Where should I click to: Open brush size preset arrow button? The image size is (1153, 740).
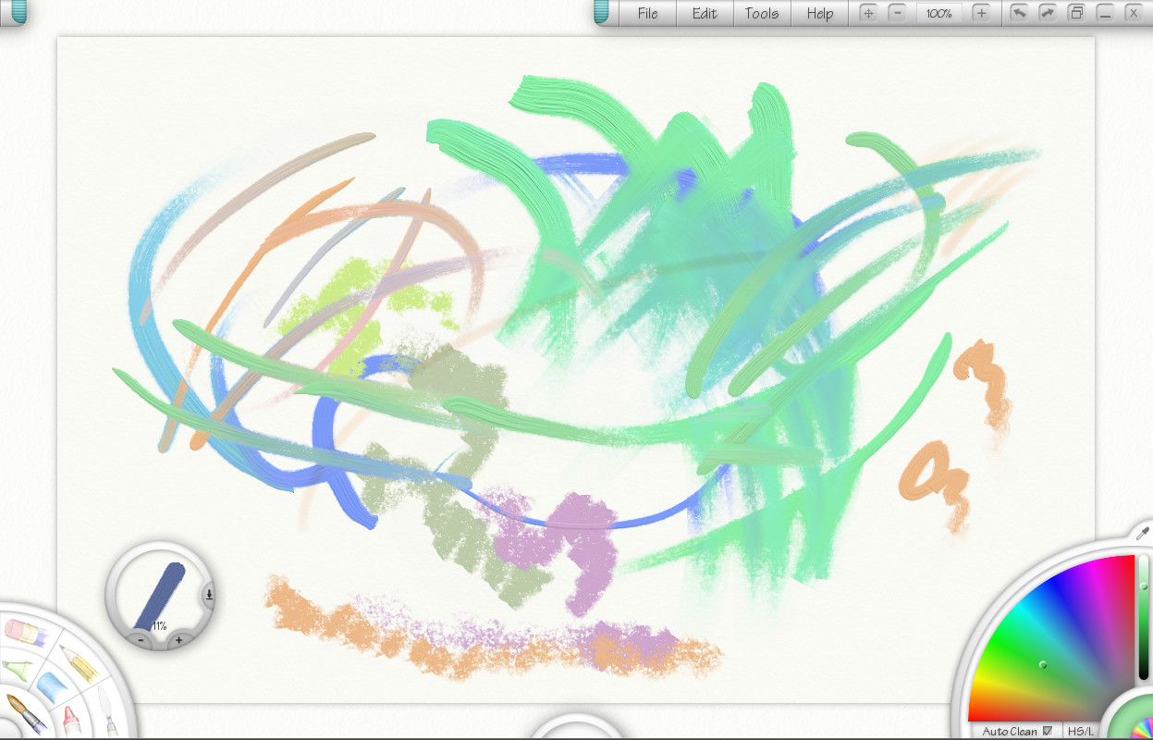point(209,595)
